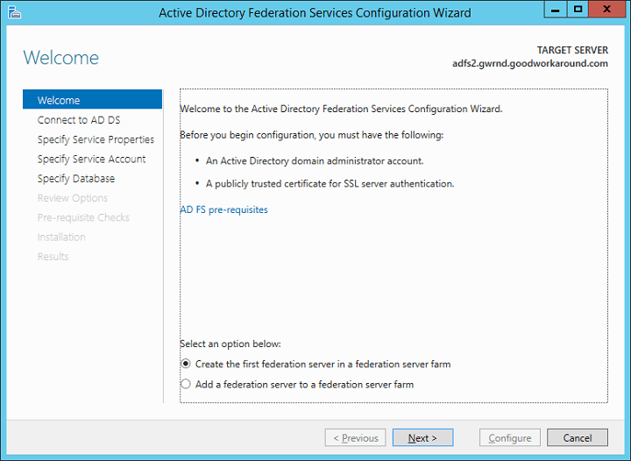Open the AD FS pre-requisites link
This screenshot has width=631, height=461.
(223, 210)
